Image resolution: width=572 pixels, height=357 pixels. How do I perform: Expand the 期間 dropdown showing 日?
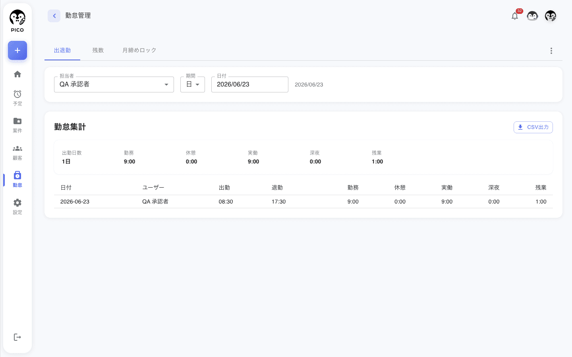click(193, 84)
